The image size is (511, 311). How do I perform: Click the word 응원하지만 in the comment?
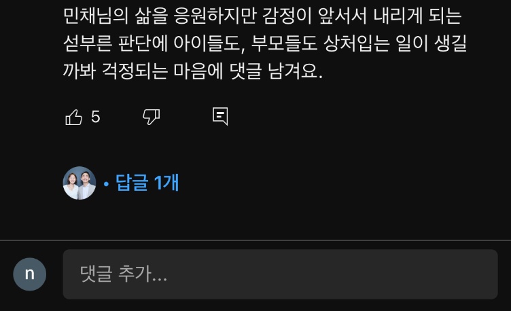[x=215, y=16]
